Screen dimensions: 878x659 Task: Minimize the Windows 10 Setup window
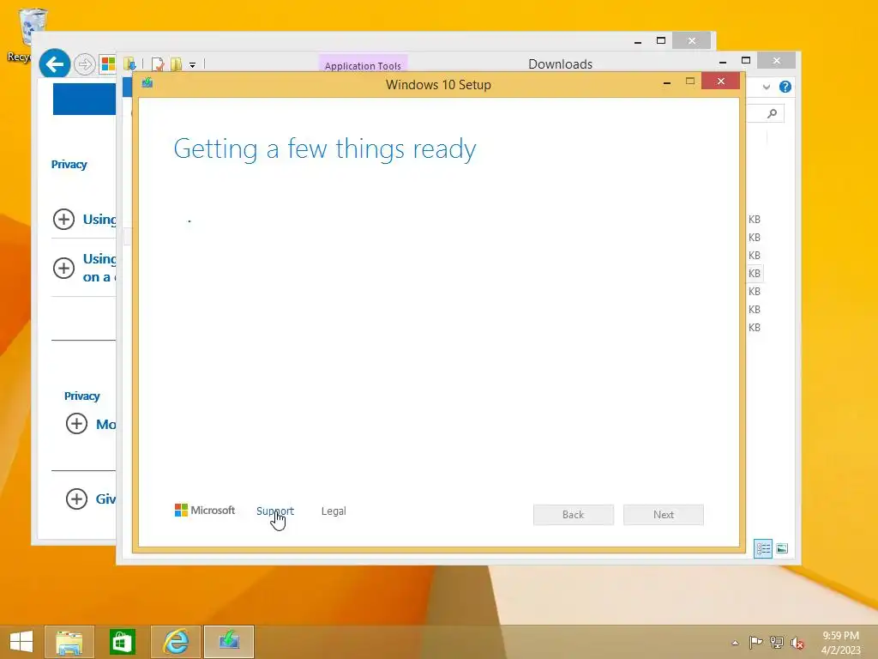[667, 83]
